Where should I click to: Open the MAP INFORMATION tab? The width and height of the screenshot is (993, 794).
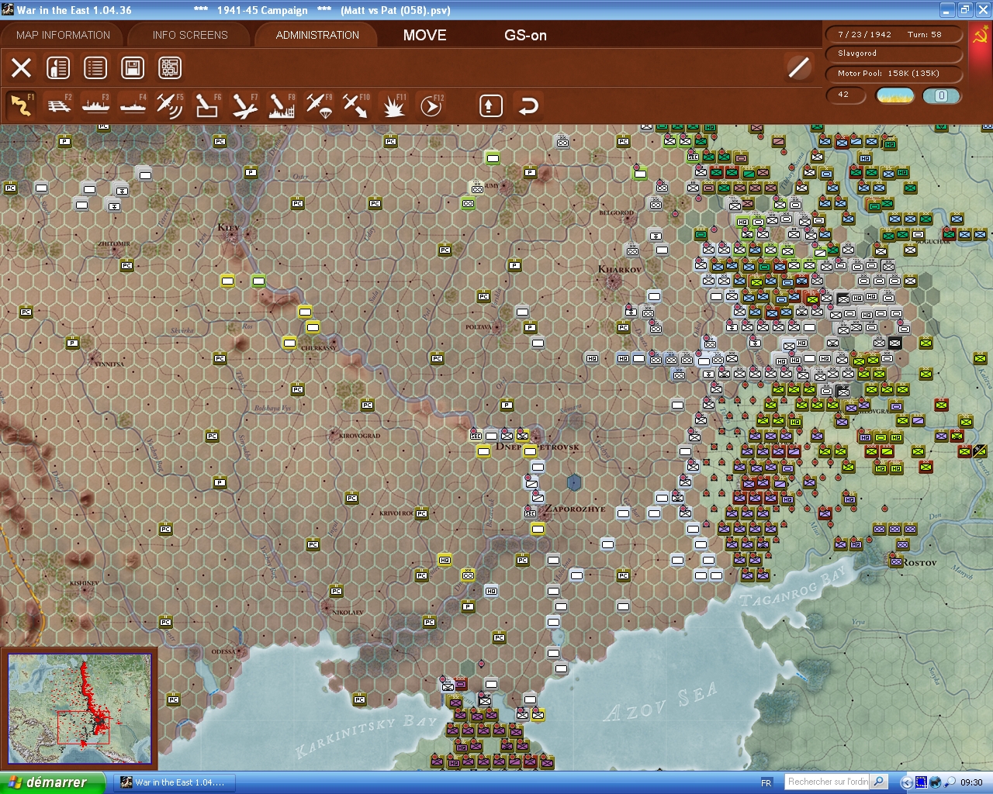tap(63, 35)
